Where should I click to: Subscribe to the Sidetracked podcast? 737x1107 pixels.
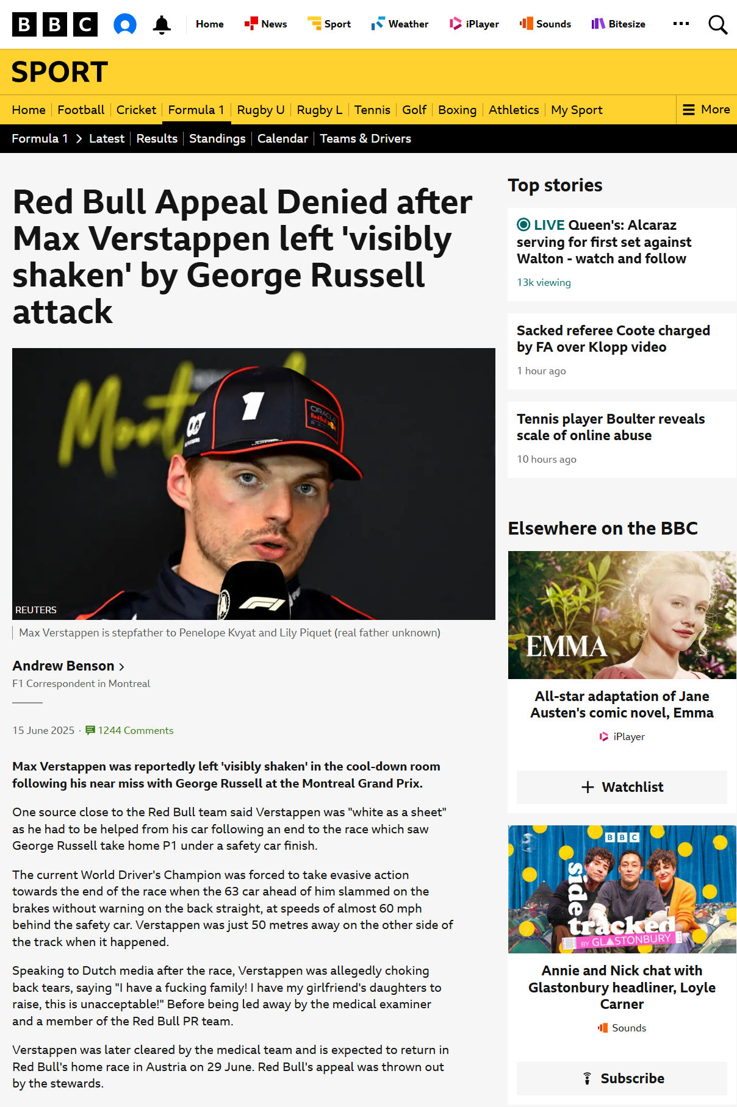pyautogui.click(x=622, y=1078)
